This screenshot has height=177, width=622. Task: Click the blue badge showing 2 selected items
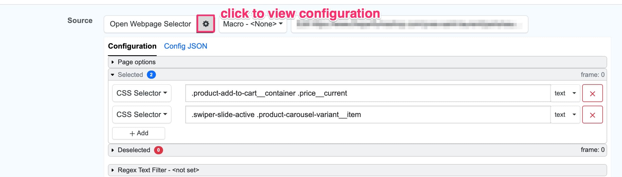(x=152, y=74)
